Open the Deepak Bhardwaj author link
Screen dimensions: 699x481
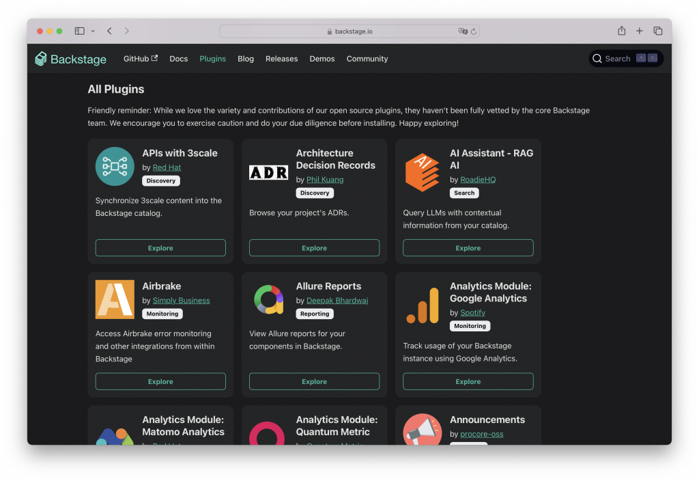point(337,301)
